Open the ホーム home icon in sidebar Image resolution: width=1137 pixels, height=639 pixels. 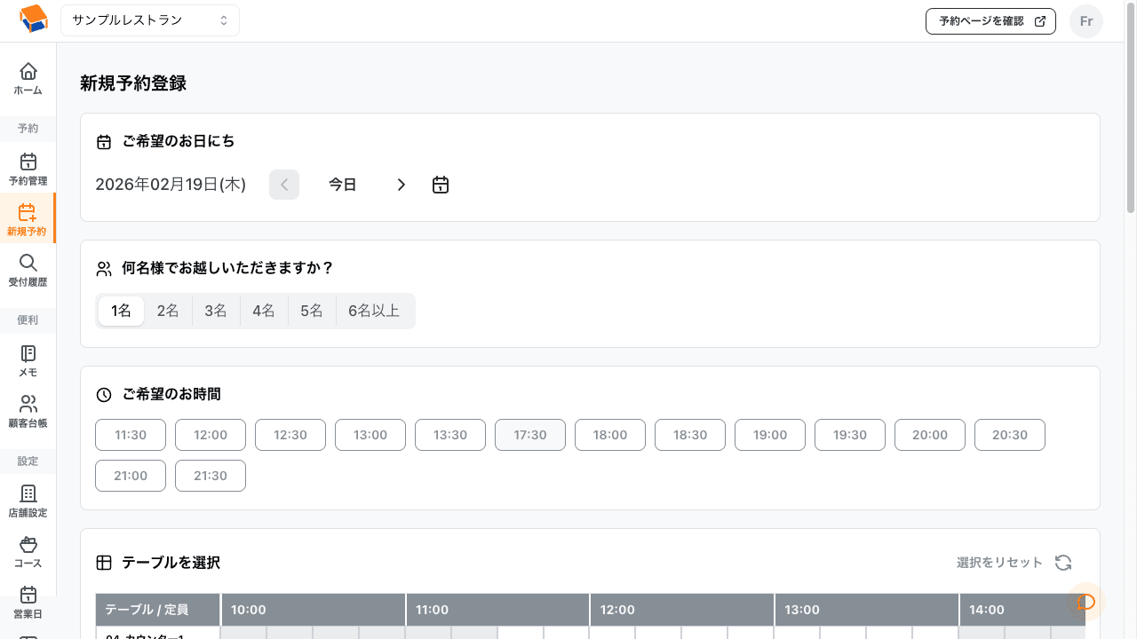pos(28,72)
